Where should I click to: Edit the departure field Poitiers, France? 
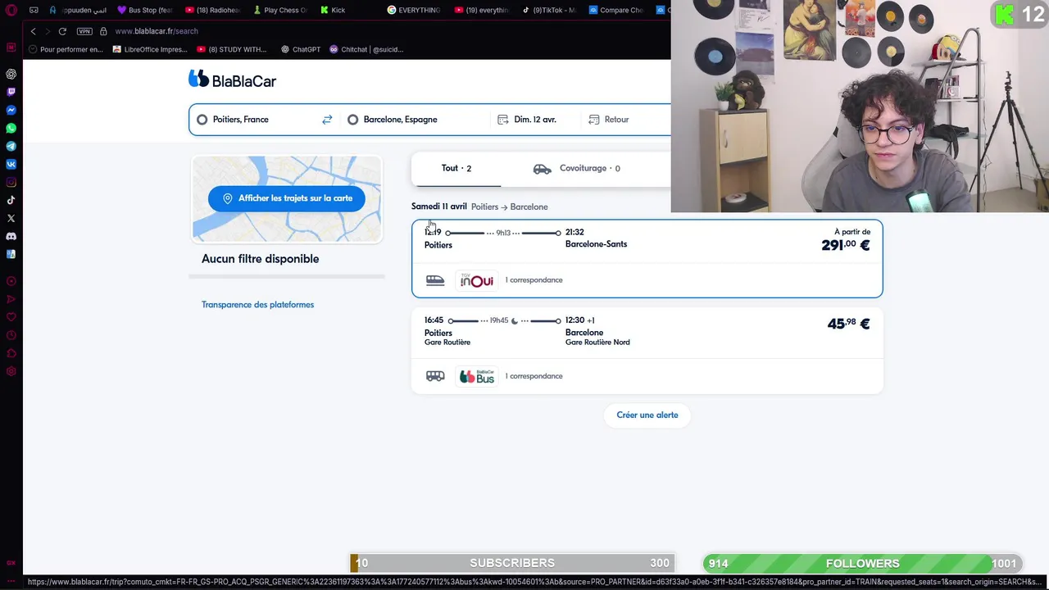(x=258, y=120)
